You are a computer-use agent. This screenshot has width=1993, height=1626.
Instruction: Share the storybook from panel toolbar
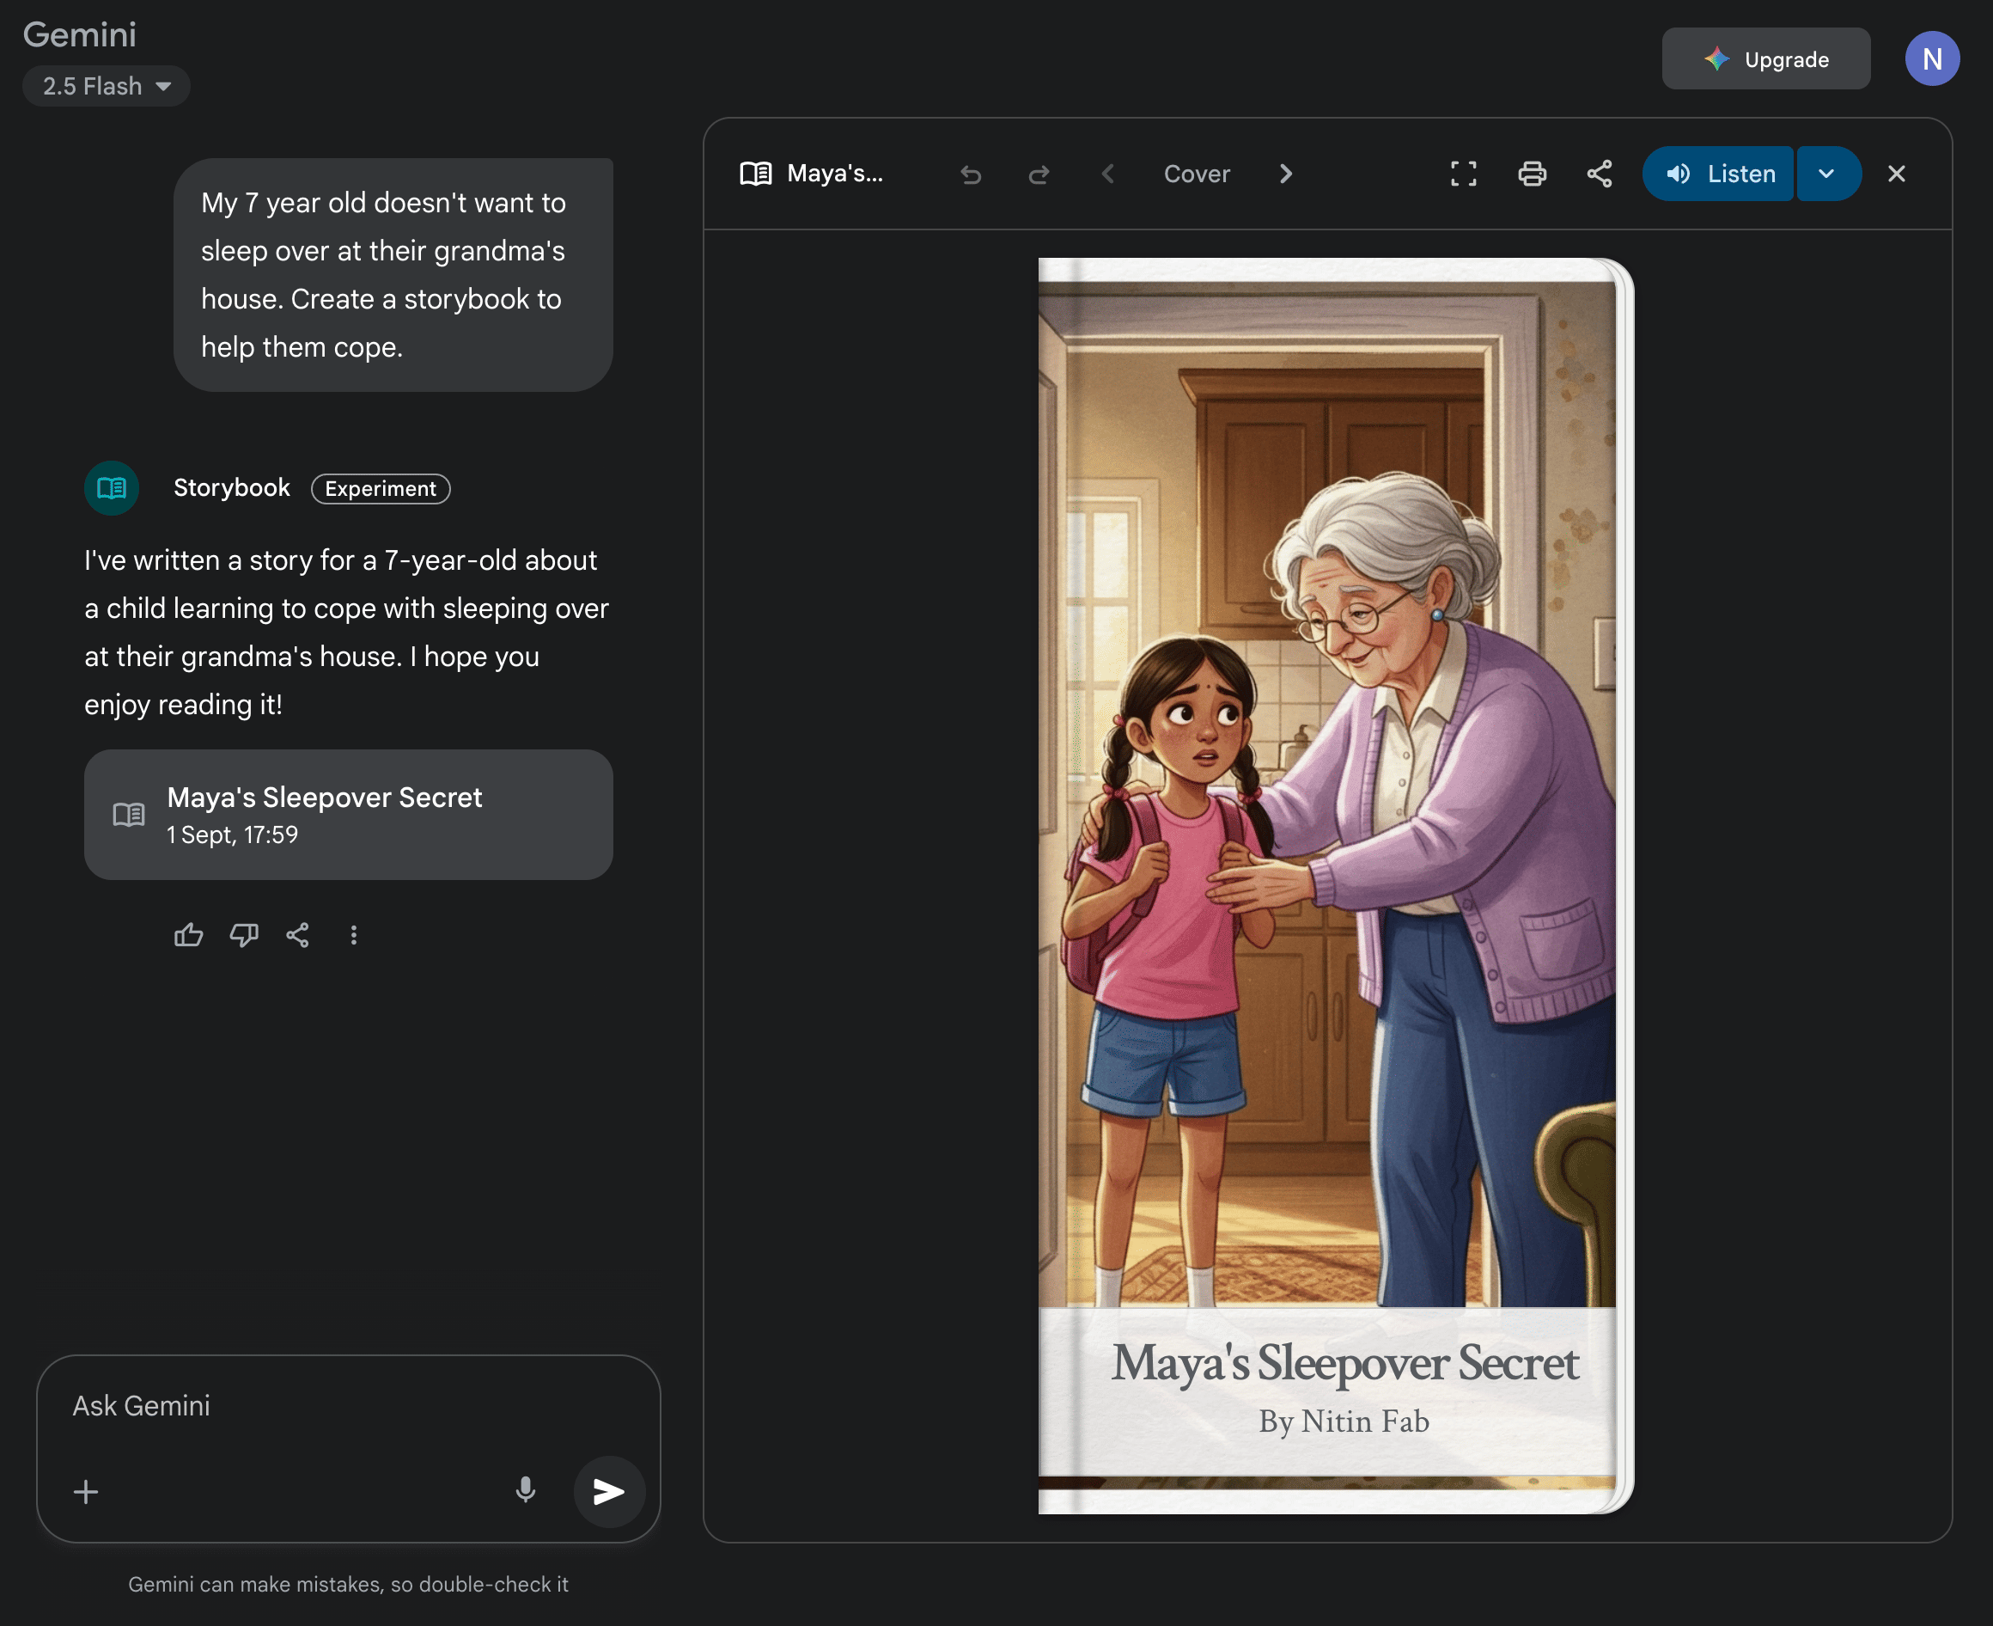pyautogui.click(x=1600, y=174)
